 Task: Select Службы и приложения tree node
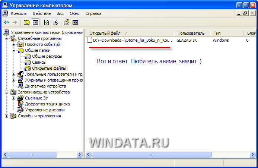click(39, 116)
